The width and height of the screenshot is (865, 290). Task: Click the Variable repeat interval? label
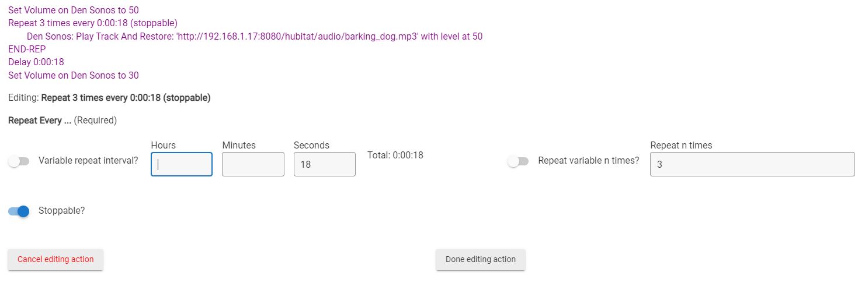pos(88,161)
